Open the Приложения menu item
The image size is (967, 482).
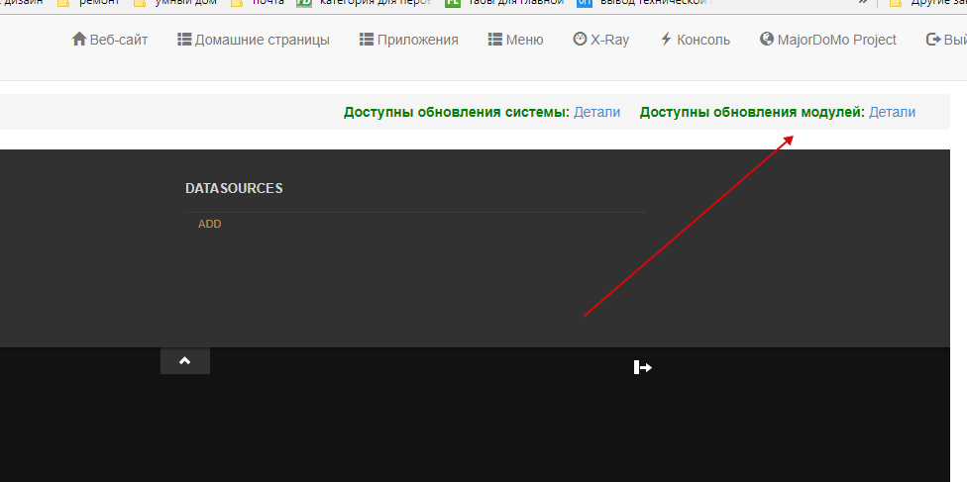(x=409, y=40)
